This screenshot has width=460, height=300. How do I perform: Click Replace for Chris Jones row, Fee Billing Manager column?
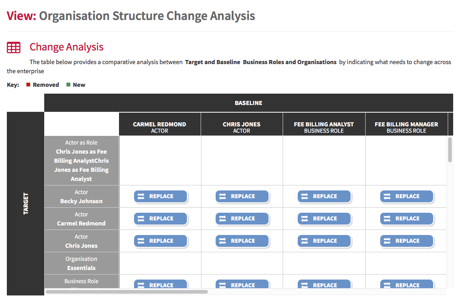click(407, 241)
